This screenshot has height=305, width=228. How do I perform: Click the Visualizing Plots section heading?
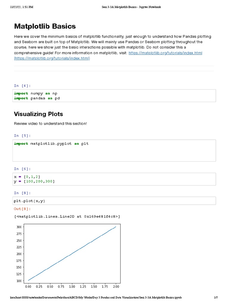coord(39,114)
